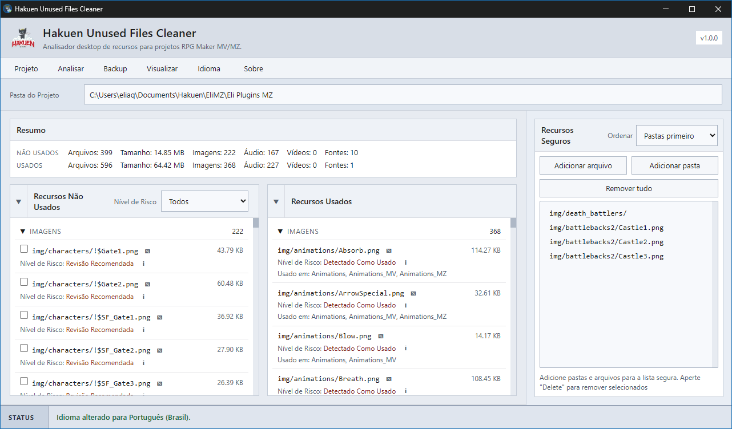
Task: Open risk info icon for !$Gate1.png
Action: 143,264
